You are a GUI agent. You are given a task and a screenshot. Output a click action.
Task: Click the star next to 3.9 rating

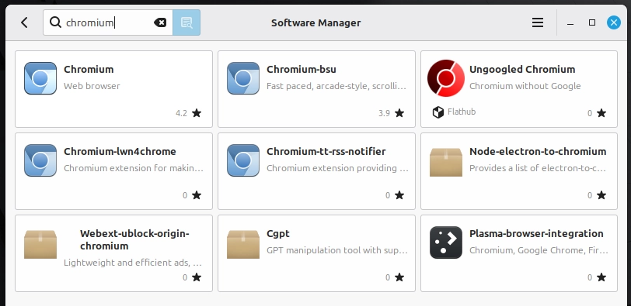tap(399, 113)
